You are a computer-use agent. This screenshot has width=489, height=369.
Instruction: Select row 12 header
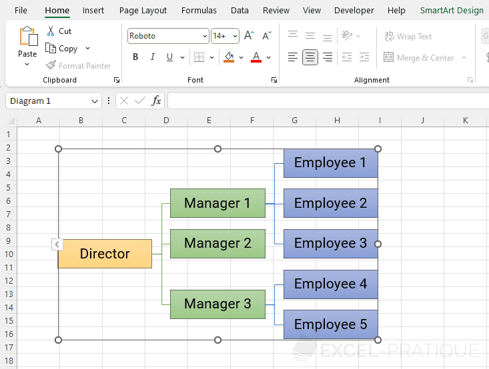click(x=9, y=280)
